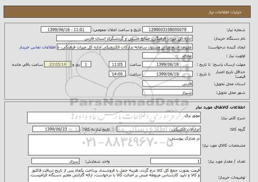Click the نام دستگاه خریدار label
Screen dimensions: 258x182
(x=230, y=38)
